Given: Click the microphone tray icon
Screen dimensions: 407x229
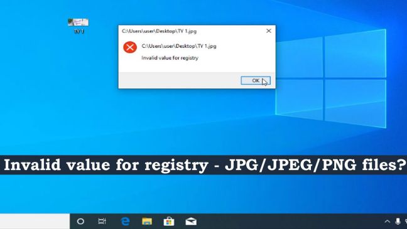Looking at the screenshot, I should click(398, 221).
